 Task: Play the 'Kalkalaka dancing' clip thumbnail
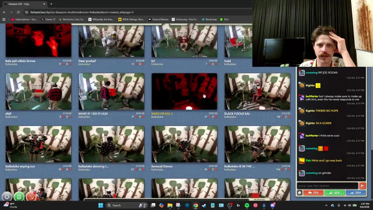tap(111, 144)
